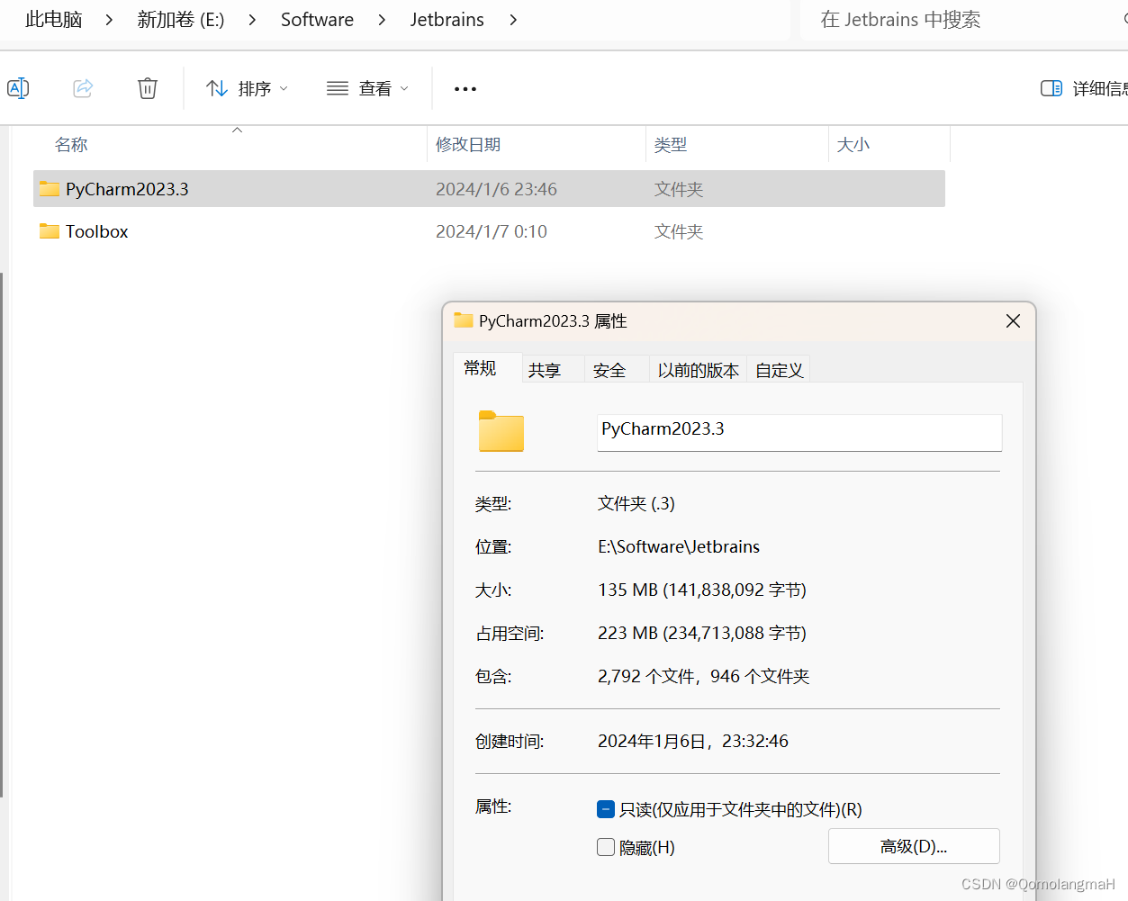Click 此电脑 in the address breadcrumb
Image resolution: width=1128 pixels, height=901 pixels.
(54, 20)
